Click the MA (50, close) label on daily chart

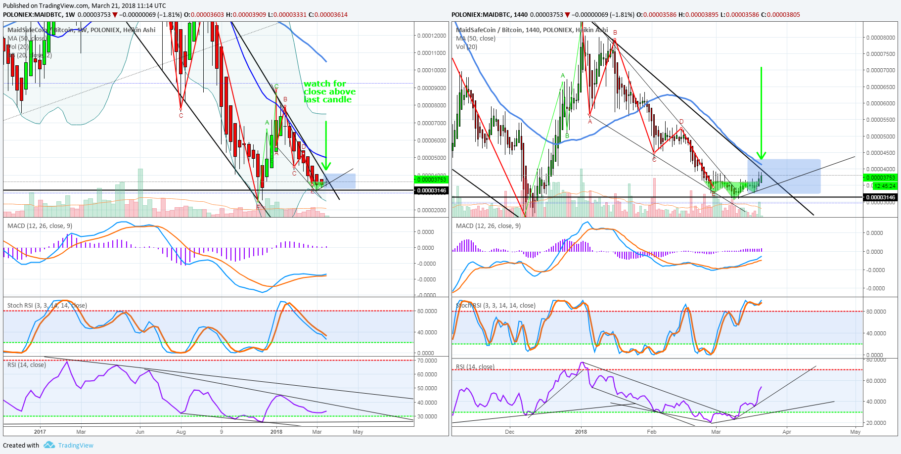click(476, 38)
